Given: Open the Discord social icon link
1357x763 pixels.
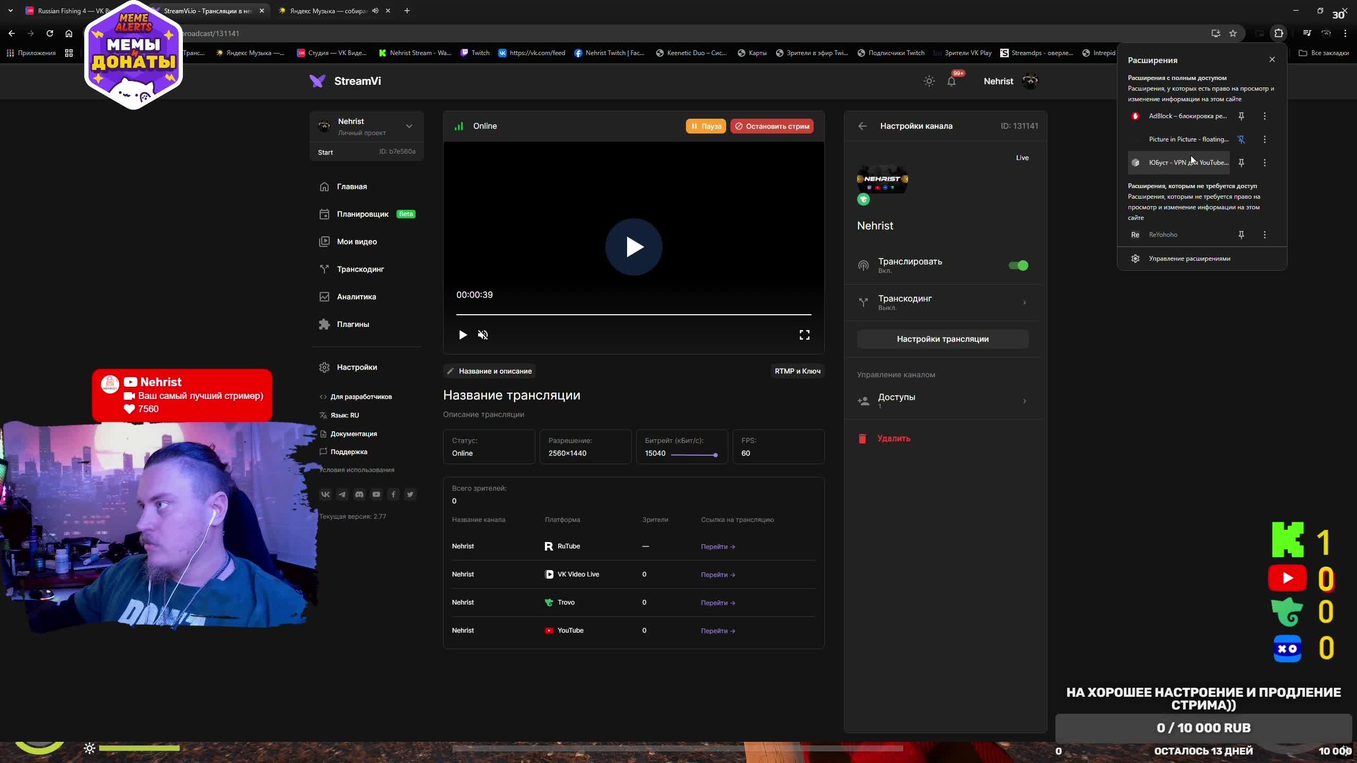Looking at the screenshot, I should (x=359, y=494).
